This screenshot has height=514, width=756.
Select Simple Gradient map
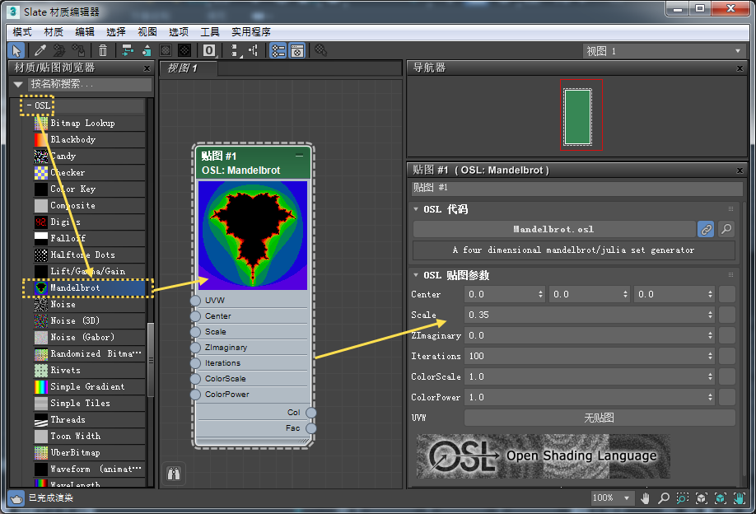(89, 386)
